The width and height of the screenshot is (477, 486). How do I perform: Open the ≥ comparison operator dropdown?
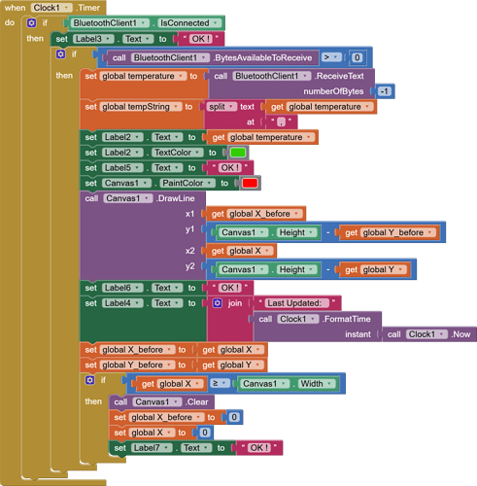[220, 383]
